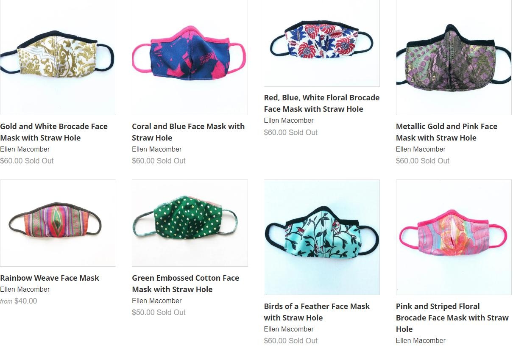
Task: Open the Pink and Striped Floral mask photo
Action: tap(454, 237)
